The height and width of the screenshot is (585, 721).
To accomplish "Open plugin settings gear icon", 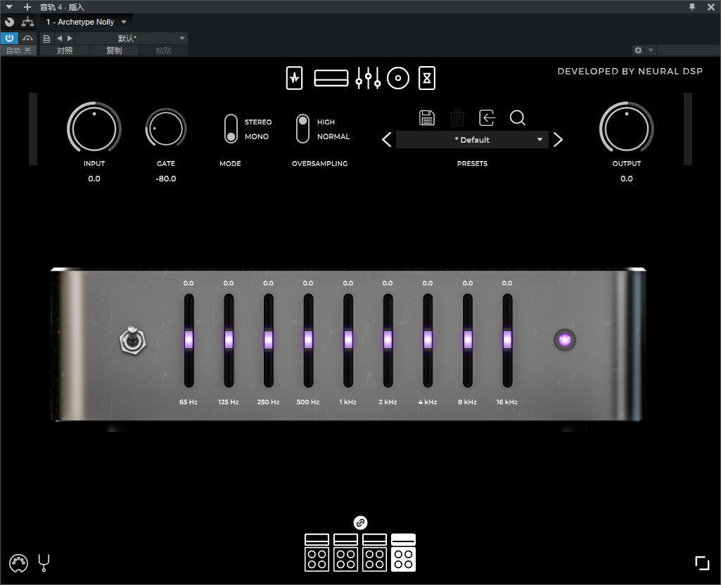I will pyautogui.click(x=638, y=50).
